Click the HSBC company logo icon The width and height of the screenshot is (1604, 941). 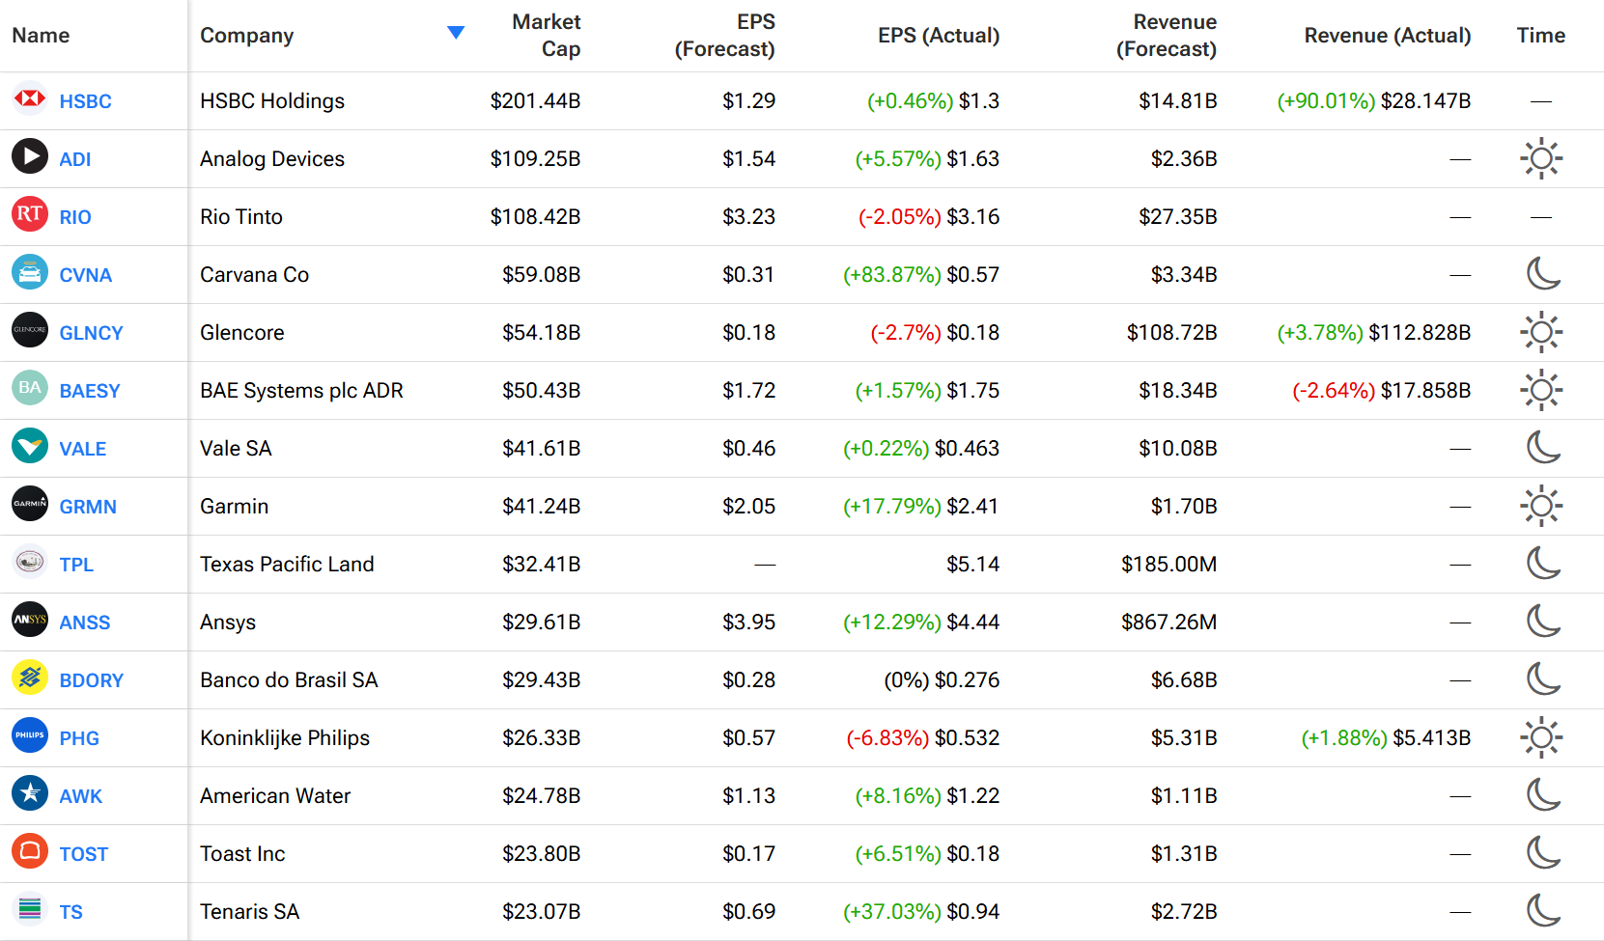tap(30, 98)
